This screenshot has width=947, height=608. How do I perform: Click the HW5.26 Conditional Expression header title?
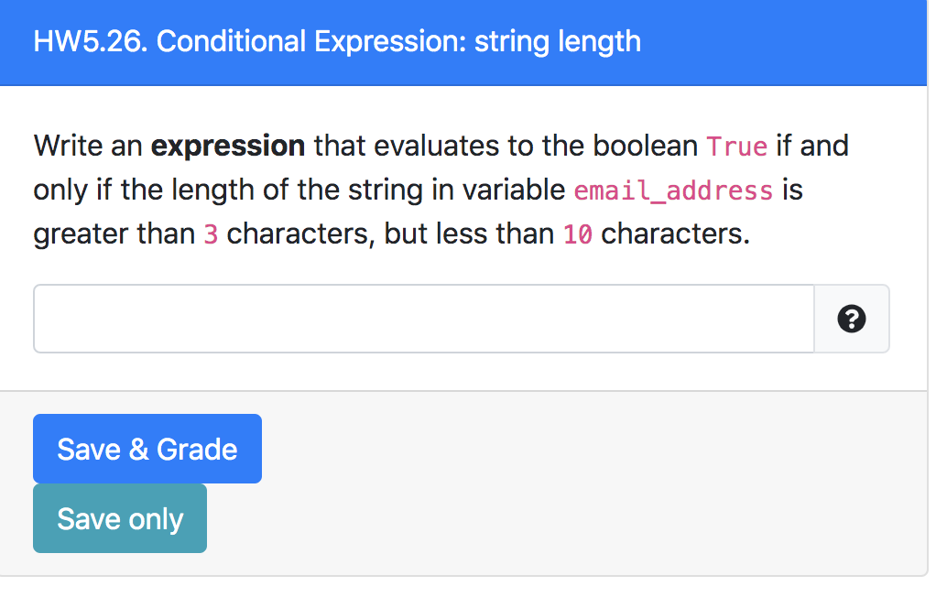coord(337,41)
